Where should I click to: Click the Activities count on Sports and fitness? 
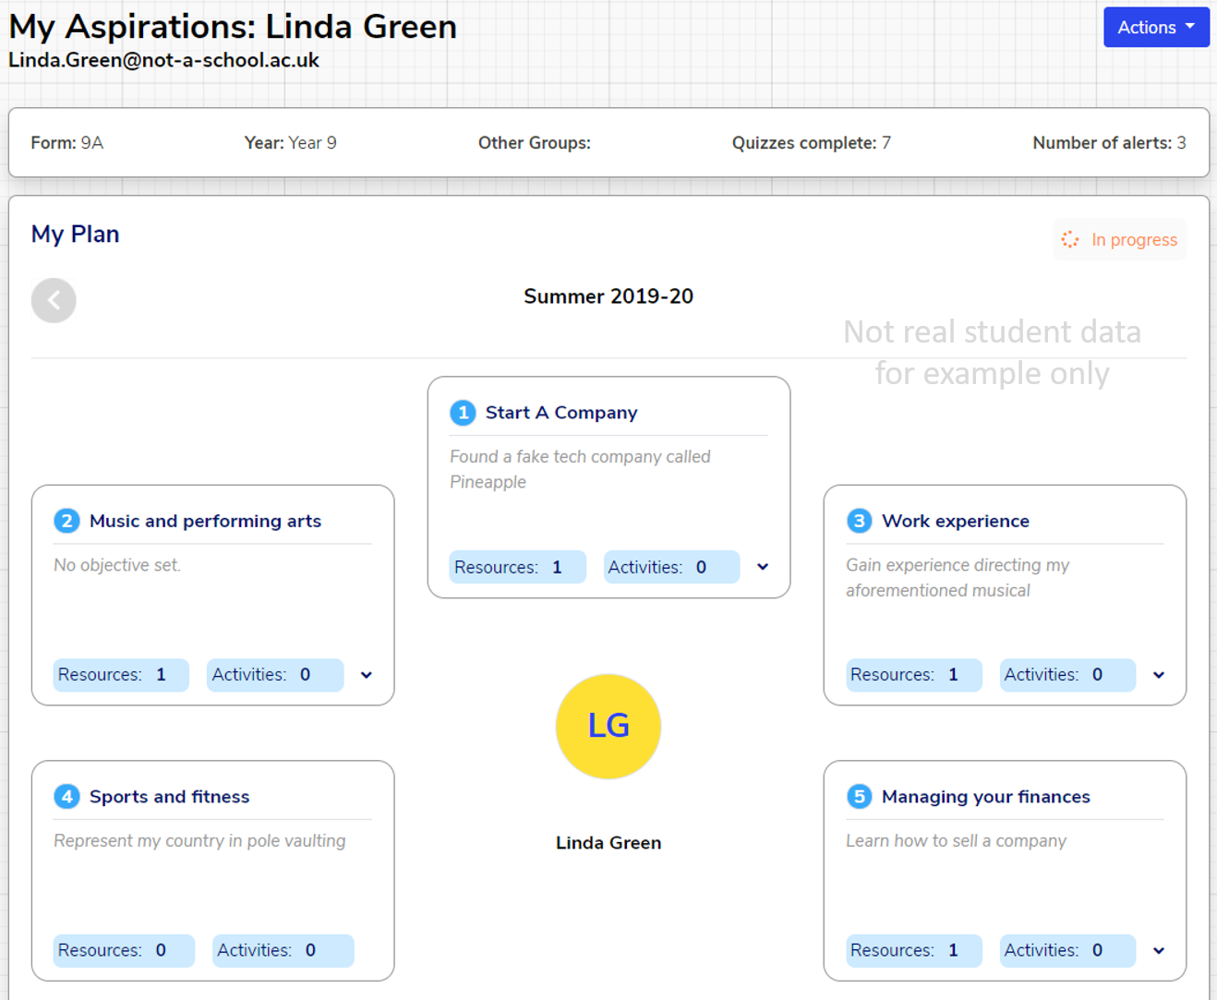click(x=283, y=950)
